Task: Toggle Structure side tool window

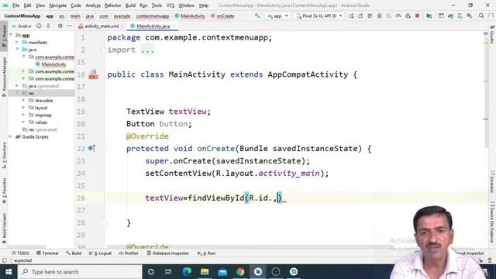Action: pyautogui.click(x=4, y=155)
